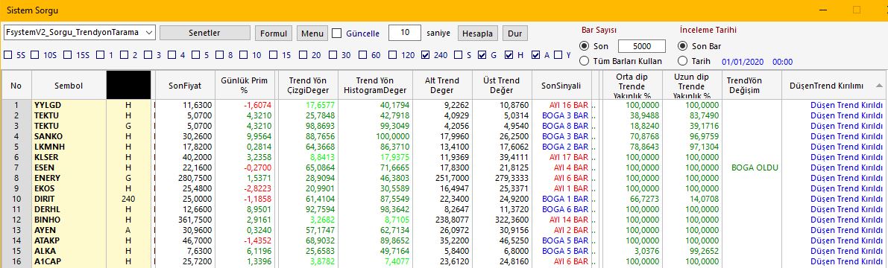Select the EKOS symbol cell
Viewport: 888px width, 268px height.
[69, 188]
